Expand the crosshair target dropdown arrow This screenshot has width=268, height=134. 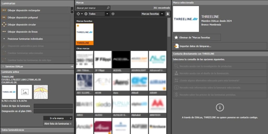pyautogui.click(x=82, y=14)
